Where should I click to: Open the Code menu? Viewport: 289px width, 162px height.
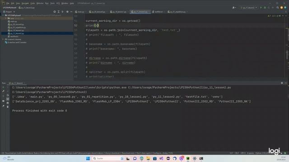coord(33,3)
